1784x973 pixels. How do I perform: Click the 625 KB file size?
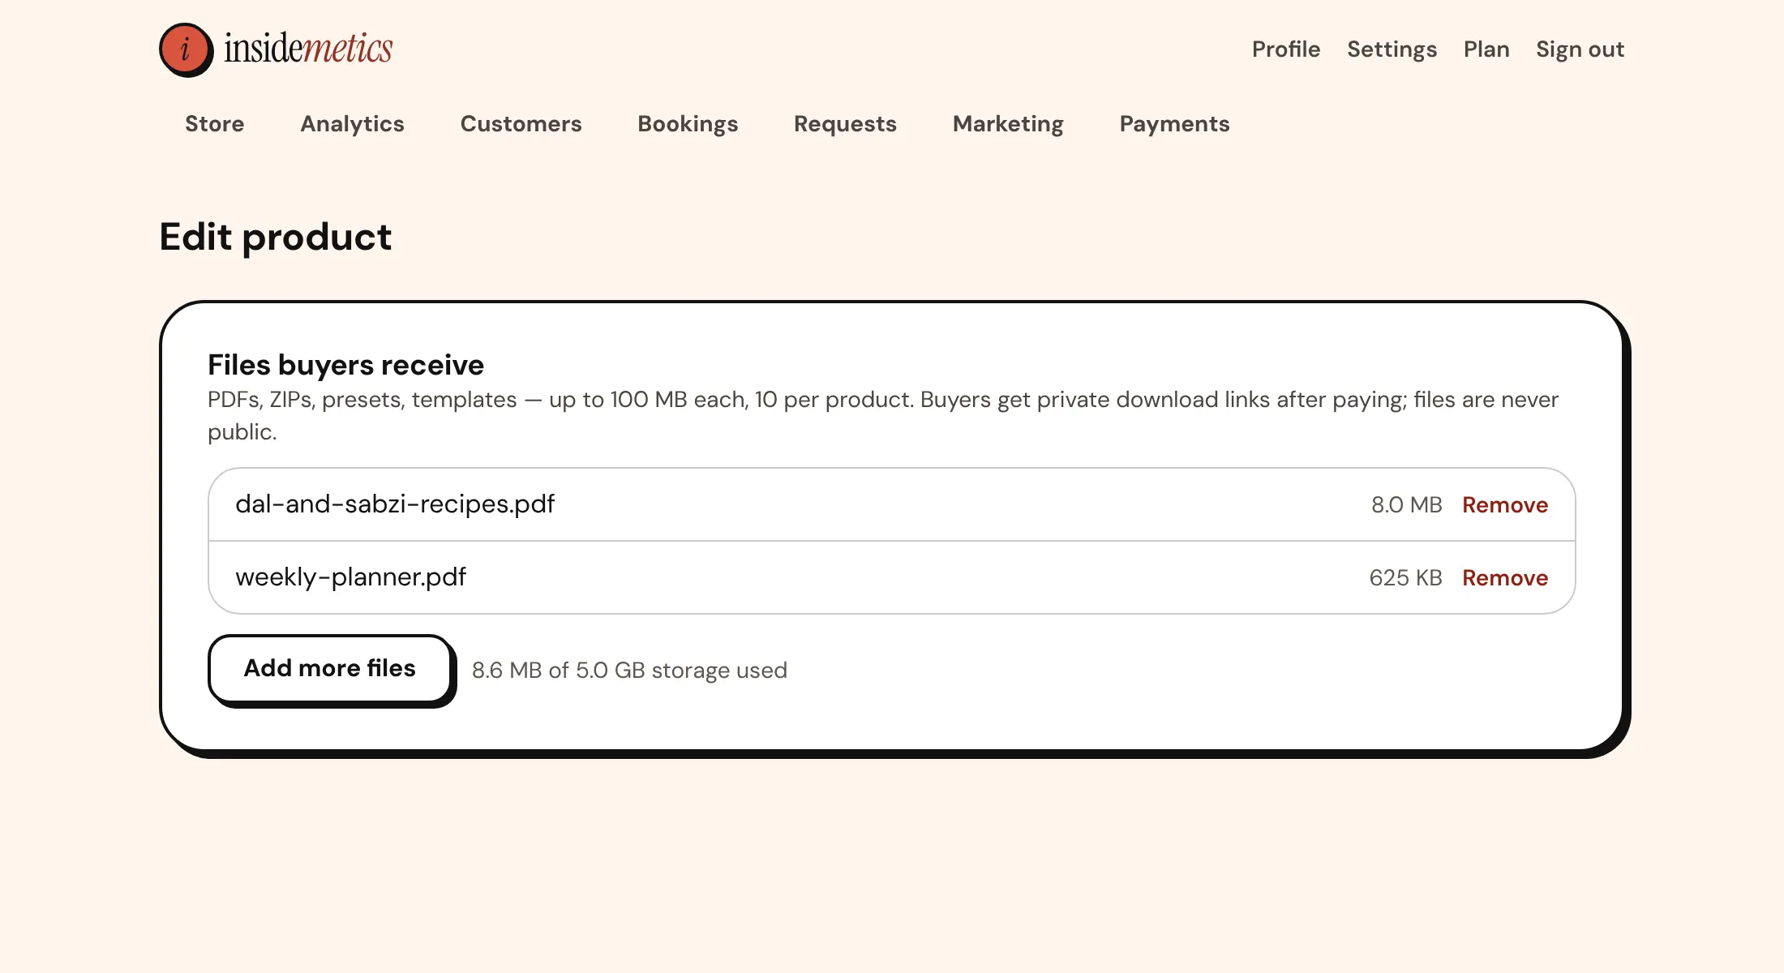1405,578
